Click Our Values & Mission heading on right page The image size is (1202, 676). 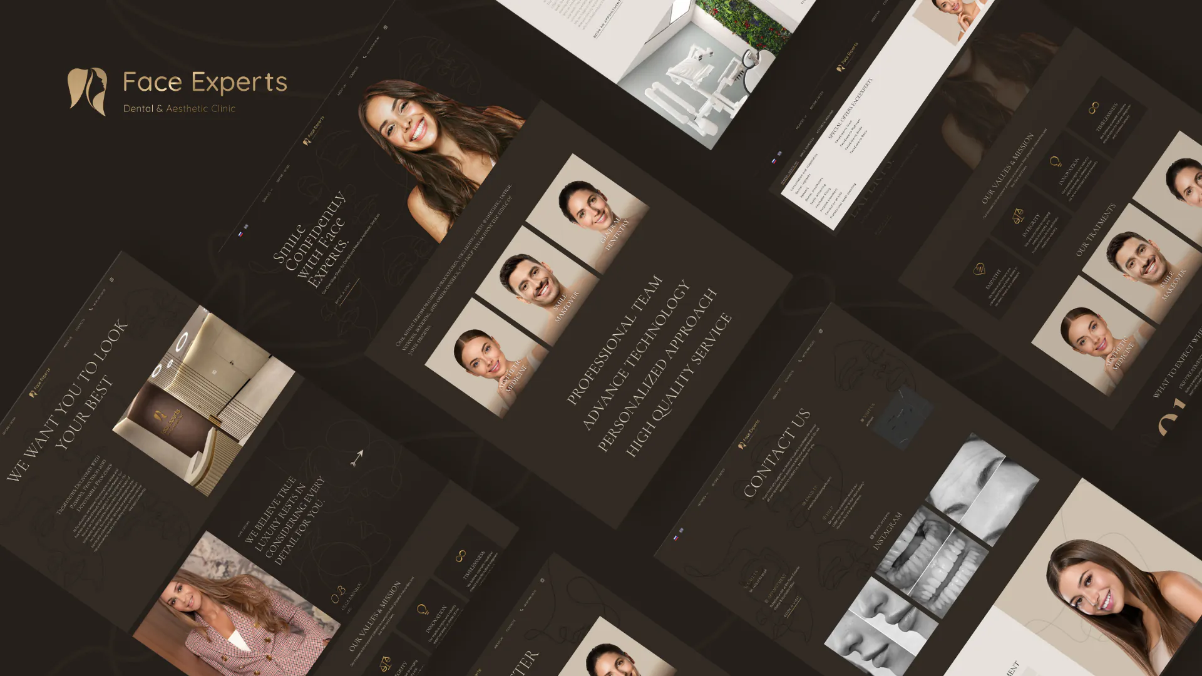click(1007, 168)
